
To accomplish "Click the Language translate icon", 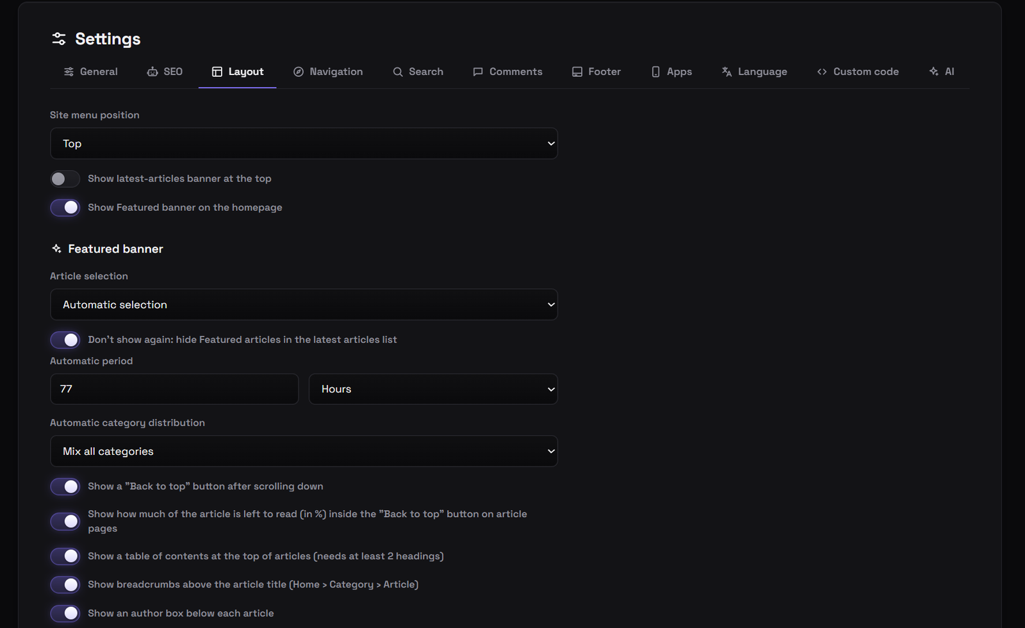I will [x=727, y=72].
